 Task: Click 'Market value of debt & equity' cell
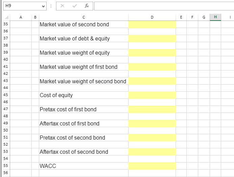coord(84,38)
